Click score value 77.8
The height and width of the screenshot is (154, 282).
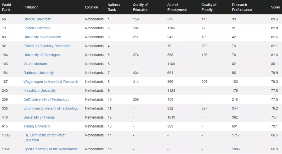274,91
